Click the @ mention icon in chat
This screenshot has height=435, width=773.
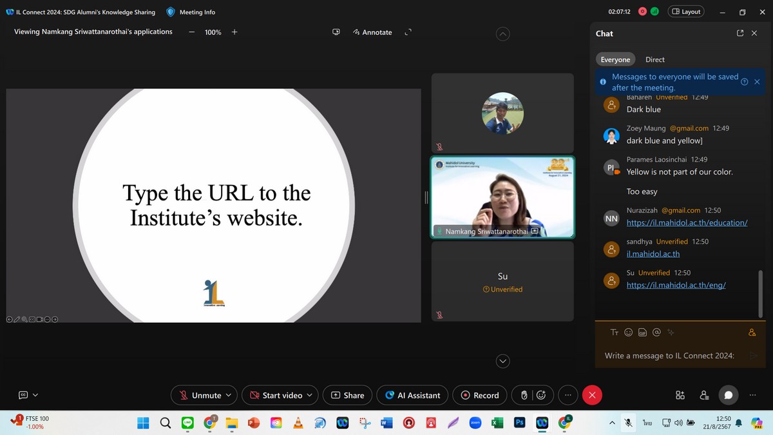click(656, 333)
